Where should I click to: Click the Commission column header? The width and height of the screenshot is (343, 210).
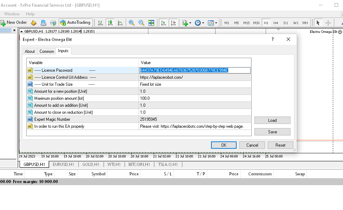pyautogui.click(x=260, y=174)
